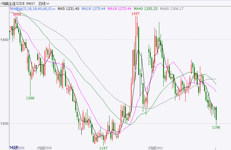Viewport: 231px width, 150px height.
Task: Select 纯碱2509 on the time axis
Action: tap(45, 148)
